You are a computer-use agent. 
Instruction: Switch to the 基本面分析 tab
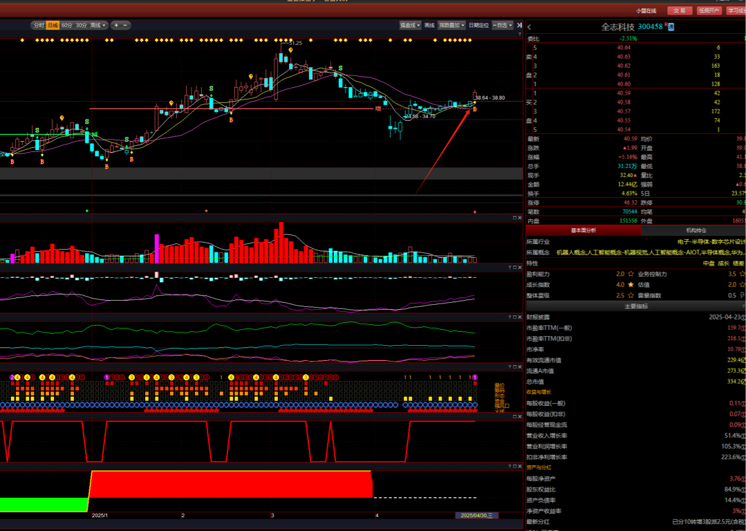click(584, 230)
